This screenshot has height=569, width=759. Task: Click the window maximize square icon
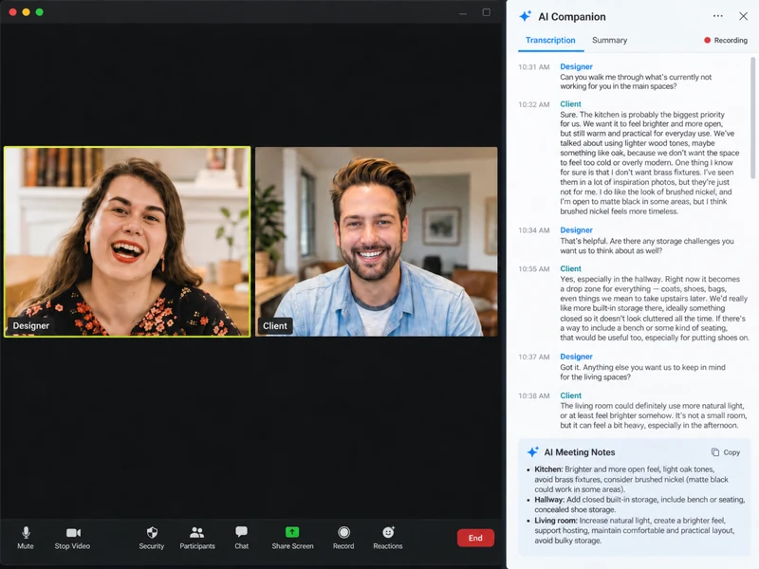487,12
